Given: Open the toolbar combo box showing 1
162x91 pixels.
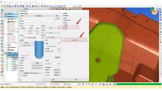Looking at the screenshot, I should pos(69,6).
